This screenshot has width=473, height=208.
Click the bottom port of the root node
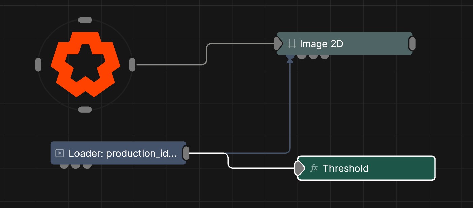[x=85, y=109]
